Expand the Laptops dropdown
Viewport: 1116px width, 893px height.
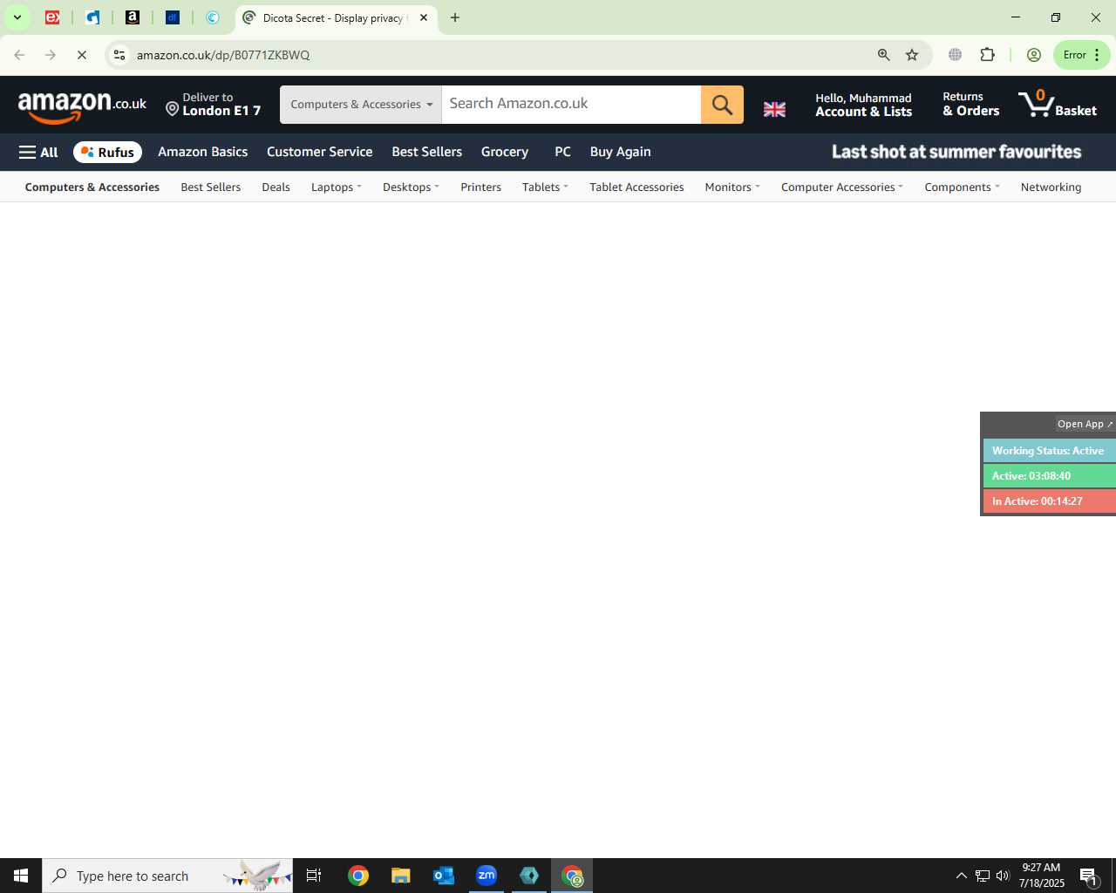pyautogui.click(x=337, y=187)
